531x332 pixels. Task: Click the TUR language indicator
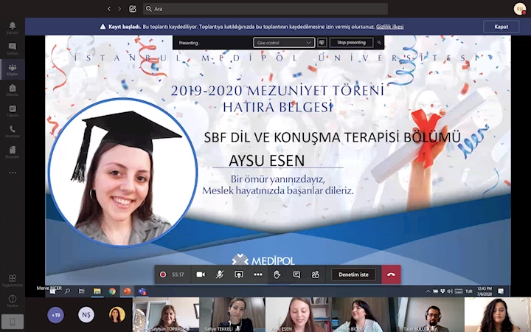[469, 291]
